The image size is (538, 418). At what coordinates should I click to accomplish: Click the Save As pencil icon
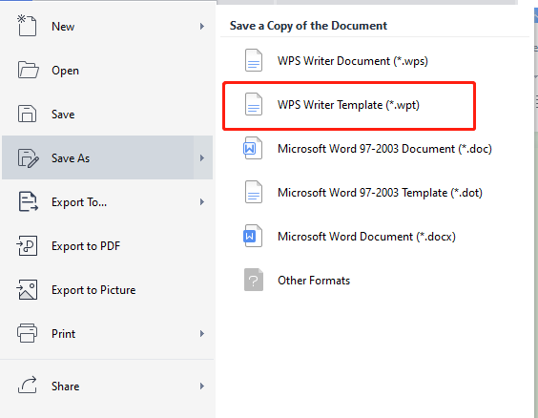pos(28,157)
